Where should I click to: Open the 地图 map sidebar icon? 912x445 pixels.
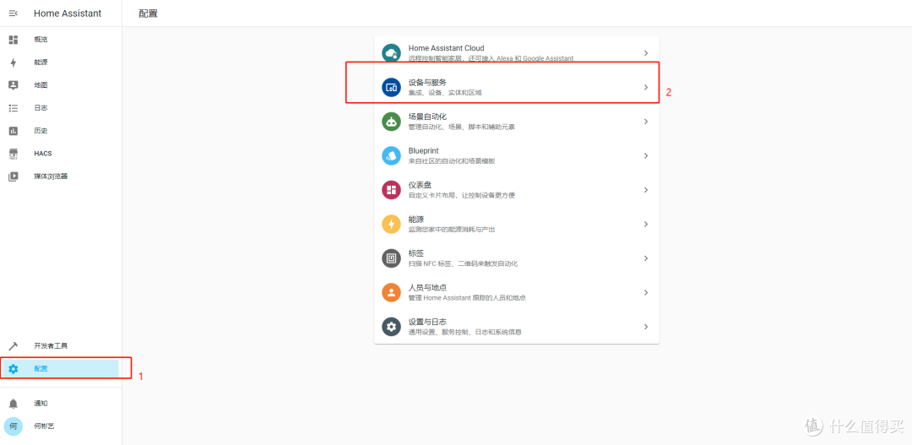click(x=14, y=85)
